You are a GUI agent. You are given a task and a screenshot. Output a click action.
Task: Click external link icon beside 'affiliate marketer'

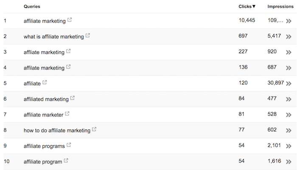coord(67,113)
